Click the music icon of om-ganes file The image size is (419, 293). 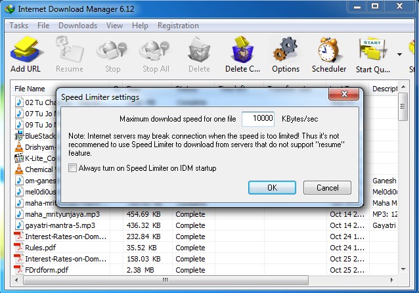click(19, 181)
